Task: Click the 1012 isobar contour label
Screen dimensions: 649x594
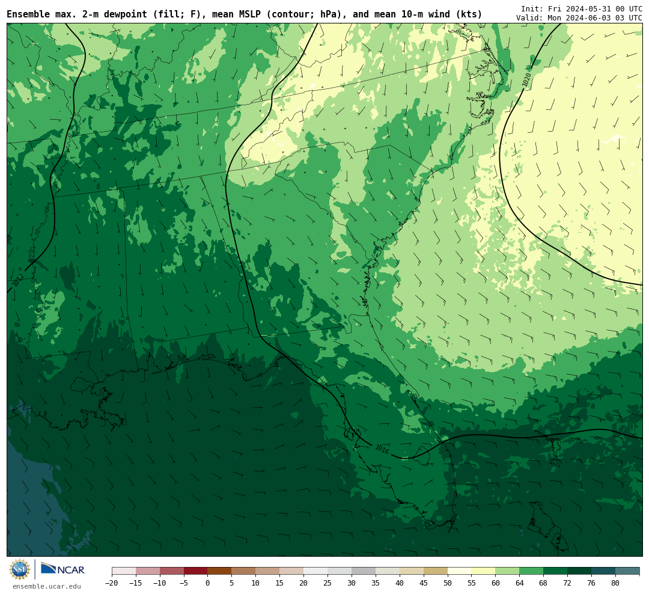Action: coord(18,281)
